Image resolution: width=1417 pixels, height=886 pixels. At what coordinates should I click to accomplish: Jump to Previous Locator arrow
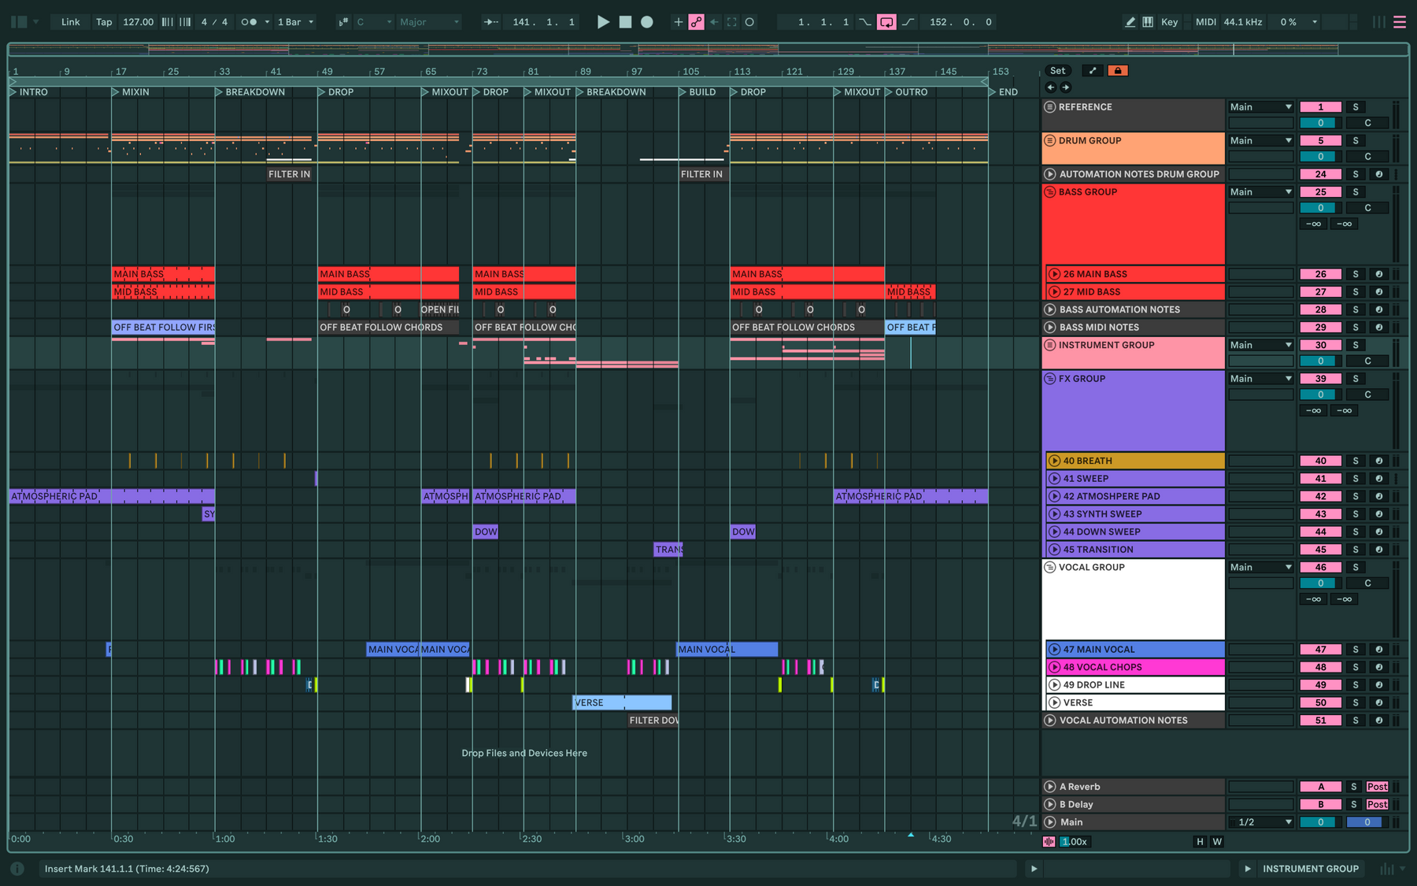click(1051, 87)
